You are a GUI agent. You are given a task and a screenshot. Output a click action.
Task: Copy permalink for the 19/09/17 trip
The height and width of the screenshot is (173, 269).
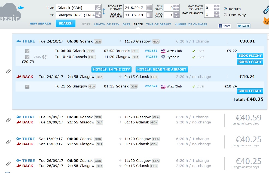8,120
